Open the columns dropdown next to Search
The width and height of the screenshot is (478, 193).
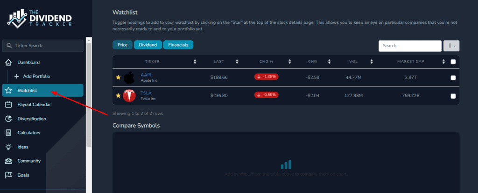coord(451,46)
